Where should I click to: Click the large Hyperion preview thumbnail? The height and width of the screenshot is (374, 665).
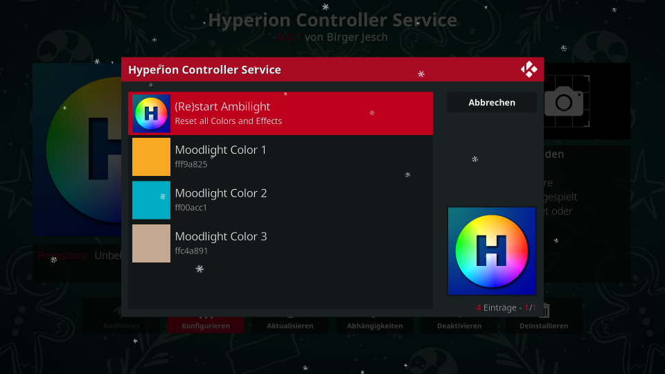pos(492,251)
